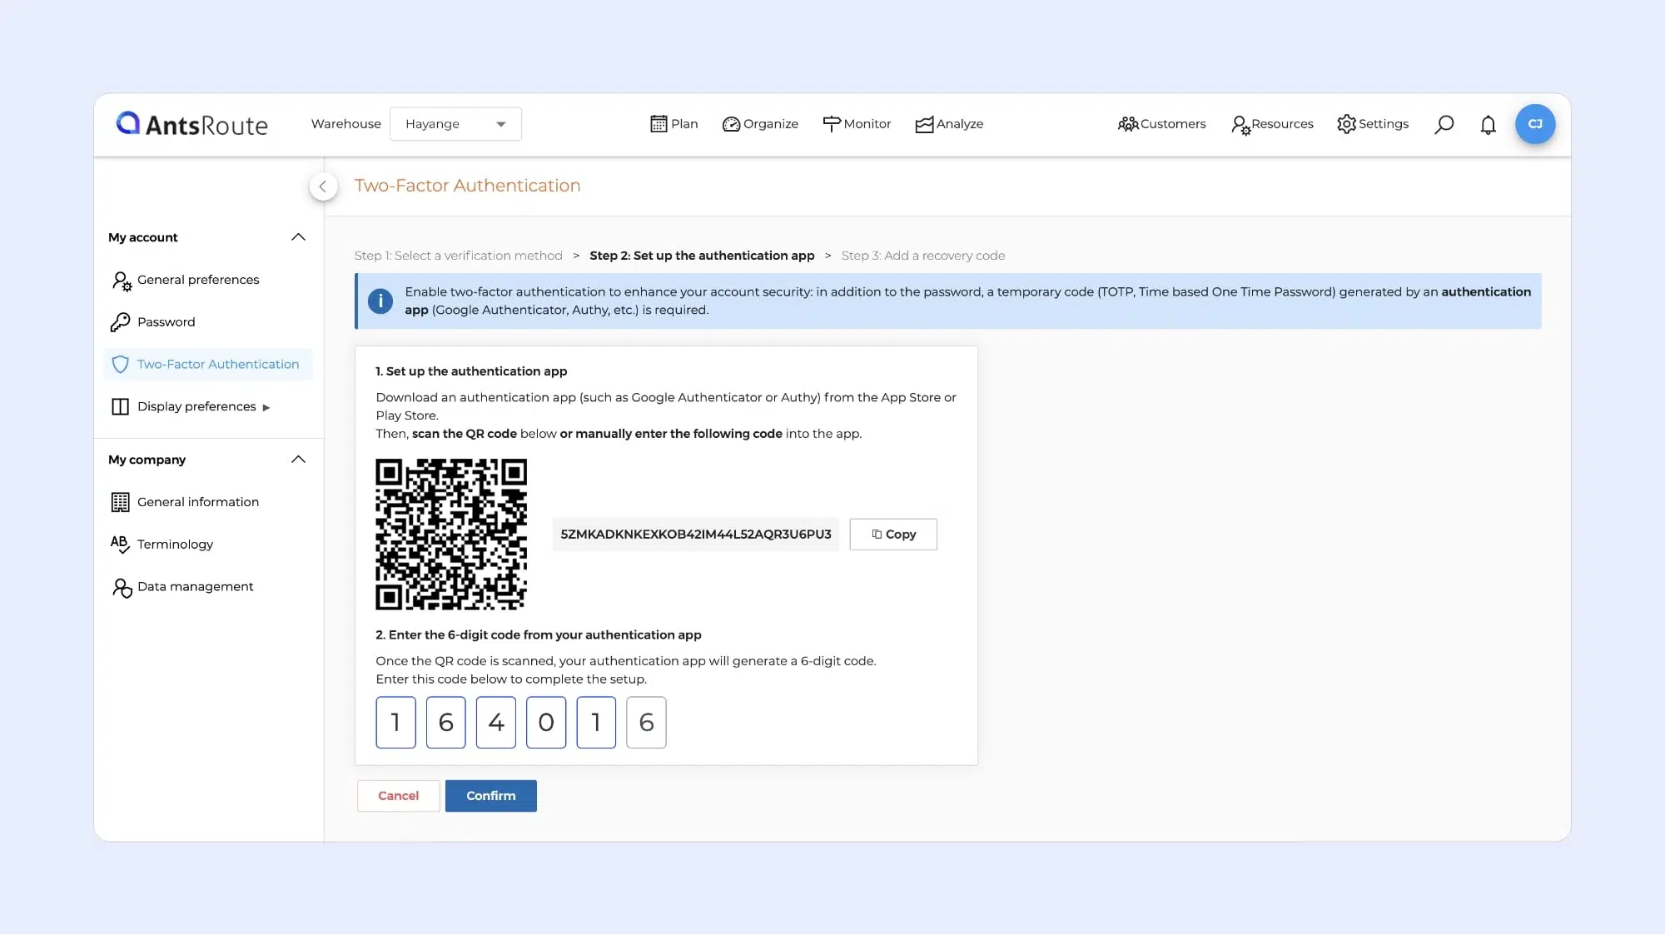Screen dimensions: 1665x935
Task: Click the QR code image
Action: click(x=451, y=535)
